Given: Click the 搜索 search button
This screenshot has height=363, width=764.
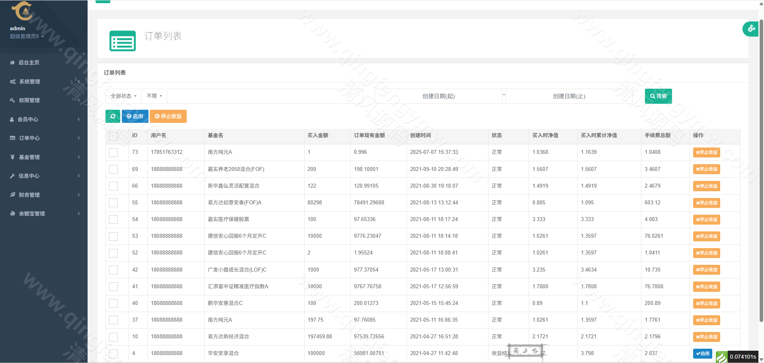Looking at the screenshot, I should 658,96.
